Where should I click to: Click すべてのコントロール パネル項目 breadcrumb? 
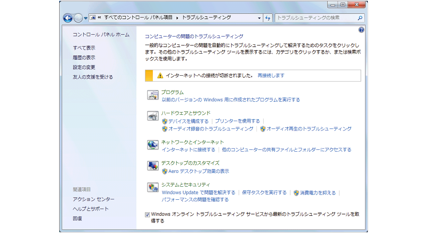point(138,18)
